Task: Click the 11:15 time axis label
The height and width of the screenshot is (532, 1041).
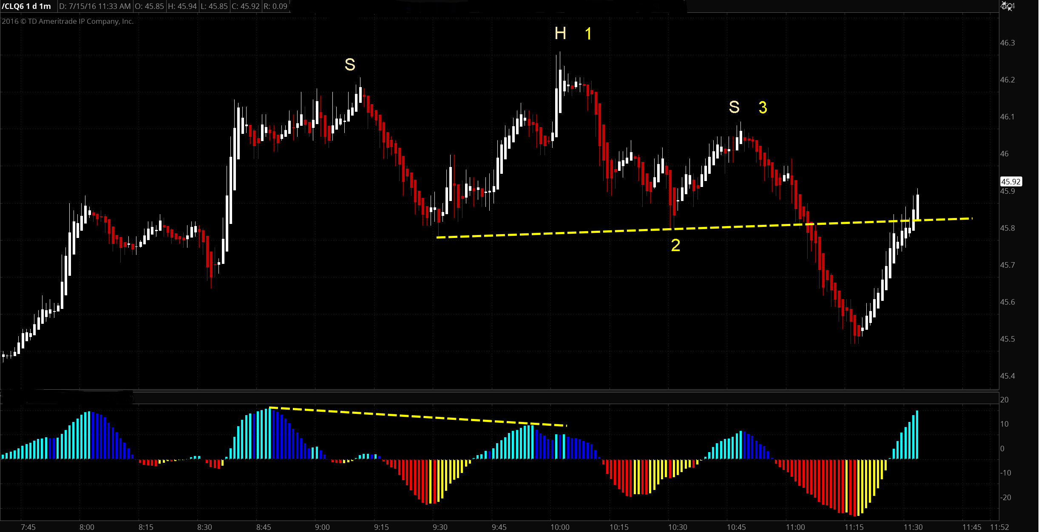Action: click(854, 527)
